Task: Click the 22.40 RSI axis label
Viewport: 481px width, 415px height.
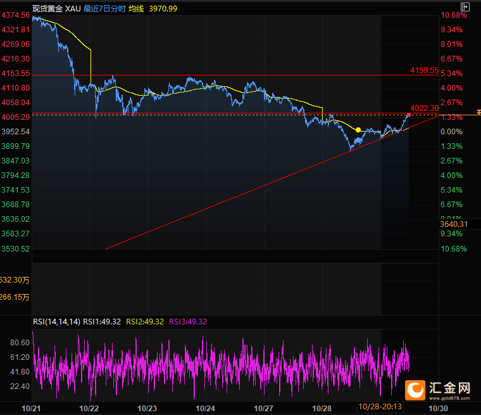Action: 20,386
